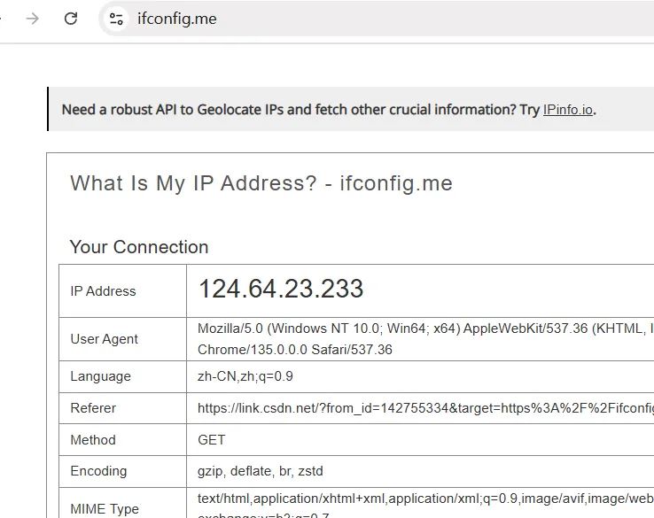Click the browser forward arrow button
Viewport: 654px width, 518px height.
tap(33, 19)
